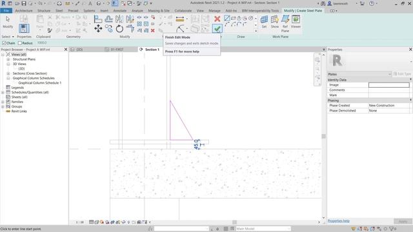Expand Schedules/Quantities (all) node
This screenshot has width=413, height=232.
coord(3,92)
